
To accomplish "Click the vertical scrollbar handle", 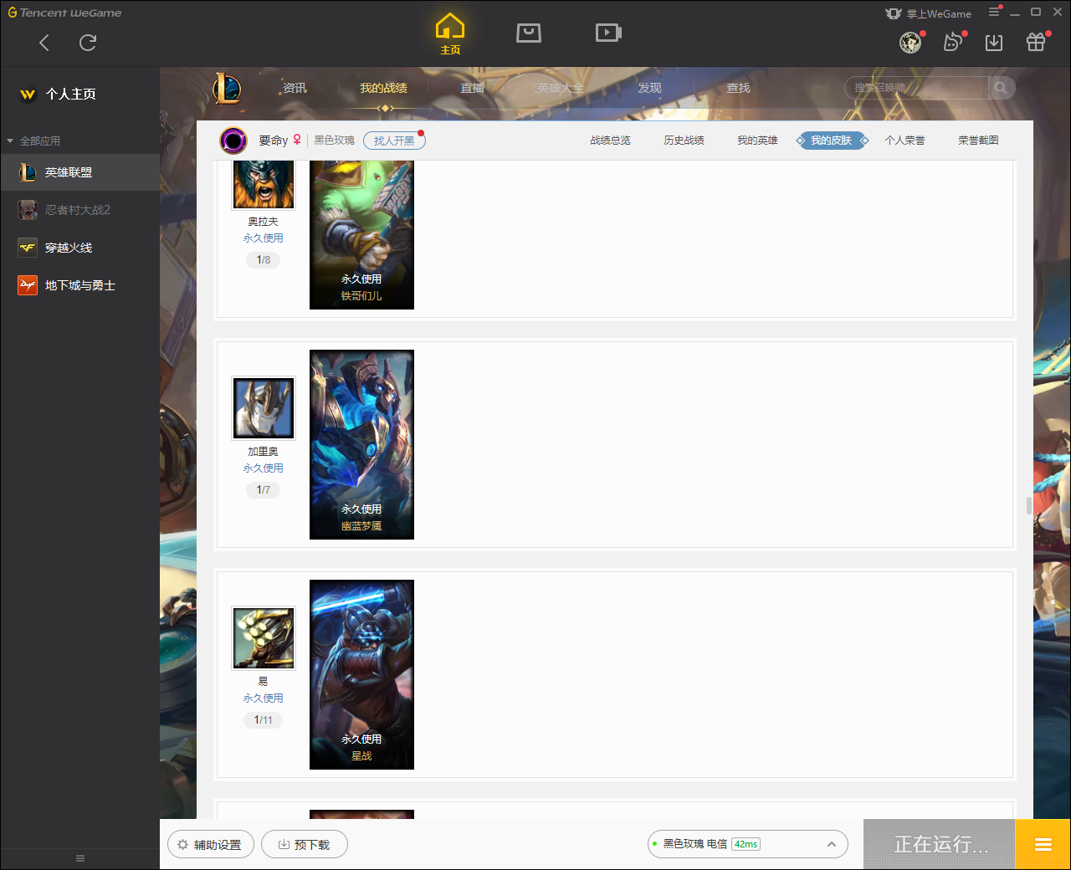I will click(1028, 506).
